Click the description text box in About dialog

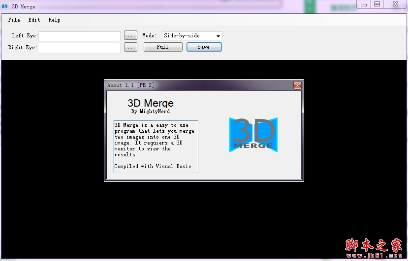(156, 146)
